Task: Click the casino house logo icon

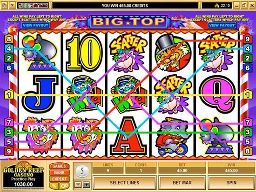Action: tap(36, 6)
